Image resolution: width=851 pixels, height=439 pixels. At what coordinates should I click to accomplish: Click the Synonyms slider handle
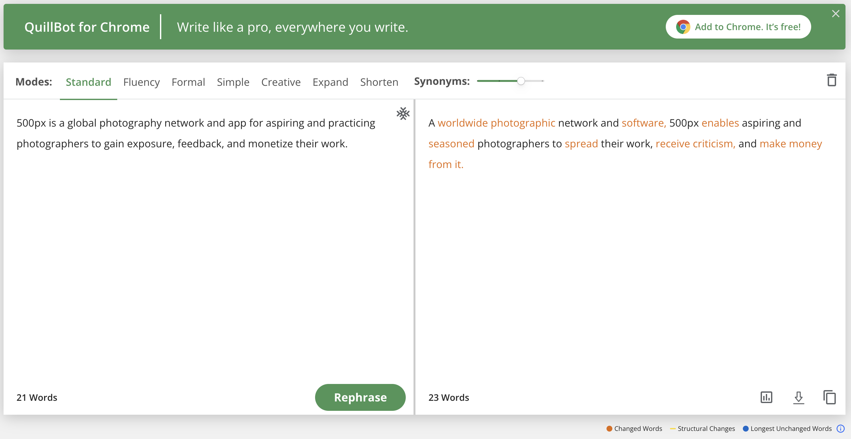pyautogui.click(x=521, y=81)
